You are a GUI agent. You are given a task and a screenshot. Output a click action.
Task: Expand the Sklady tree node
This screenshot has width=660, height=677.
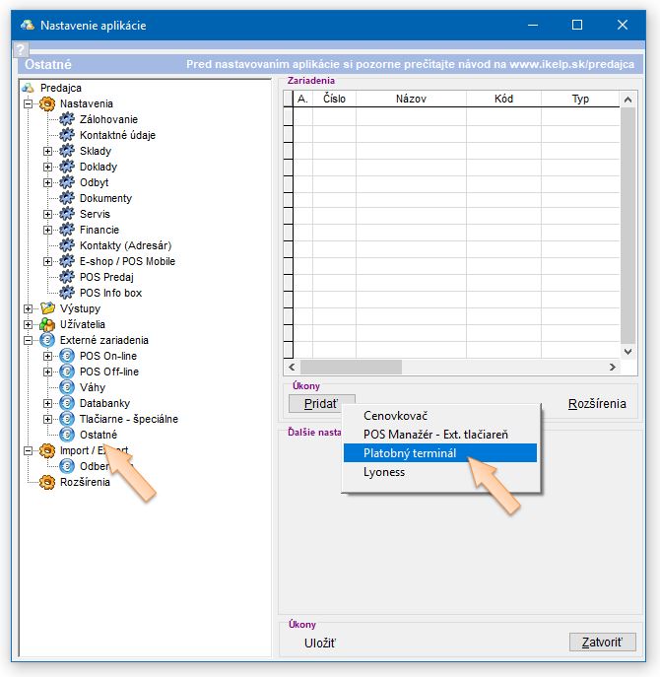pos(47,151)
